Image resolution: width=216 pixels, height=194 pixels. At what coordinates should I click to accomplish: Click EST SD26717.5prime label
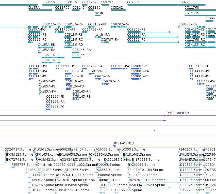[x=18, y=150]
